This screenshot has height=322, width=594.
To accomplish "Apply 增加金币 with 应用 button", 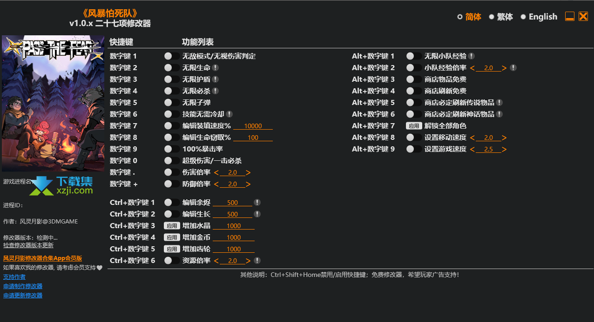I will pyautogui.click(x=172, y=237).
